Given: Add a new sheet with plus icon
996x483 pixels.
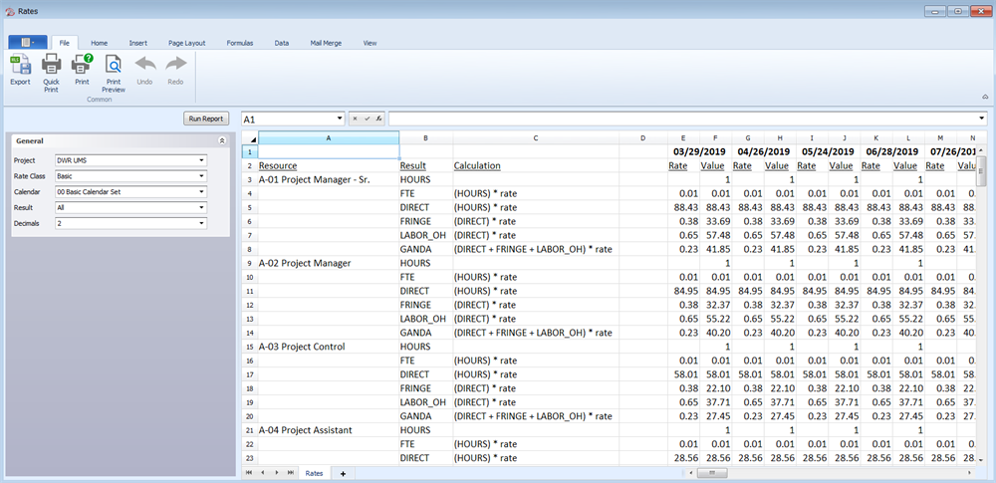Looking at the screenshot, I should pos(343,473).
